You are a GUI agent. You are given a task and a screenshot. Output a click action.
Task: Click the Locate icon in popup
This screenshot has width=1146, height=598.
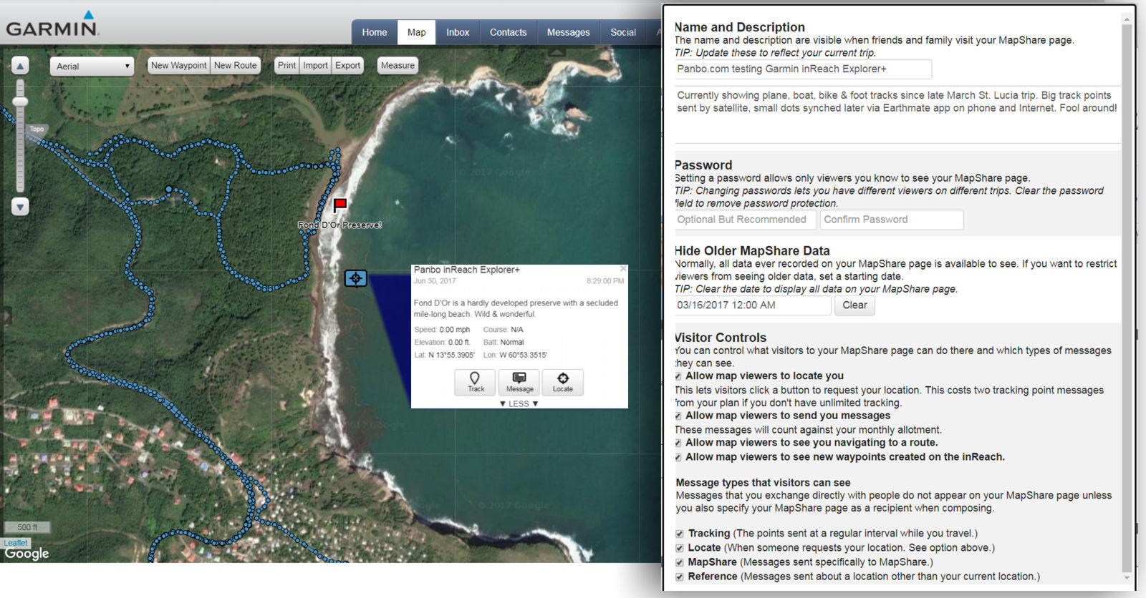(563, 382)
